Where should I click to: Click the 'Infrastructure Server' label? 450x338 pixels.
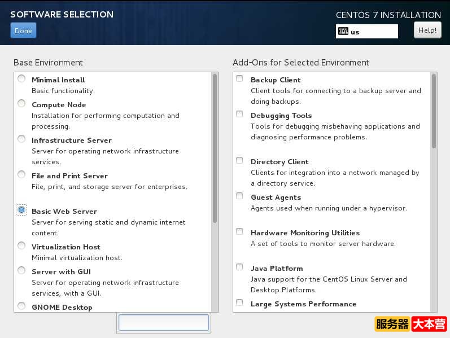click(x=72, y=141)
